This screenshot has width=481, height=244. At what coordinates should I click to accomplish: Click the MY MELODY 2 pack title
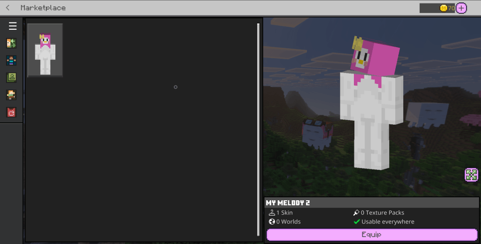click(x=288, y=203)
